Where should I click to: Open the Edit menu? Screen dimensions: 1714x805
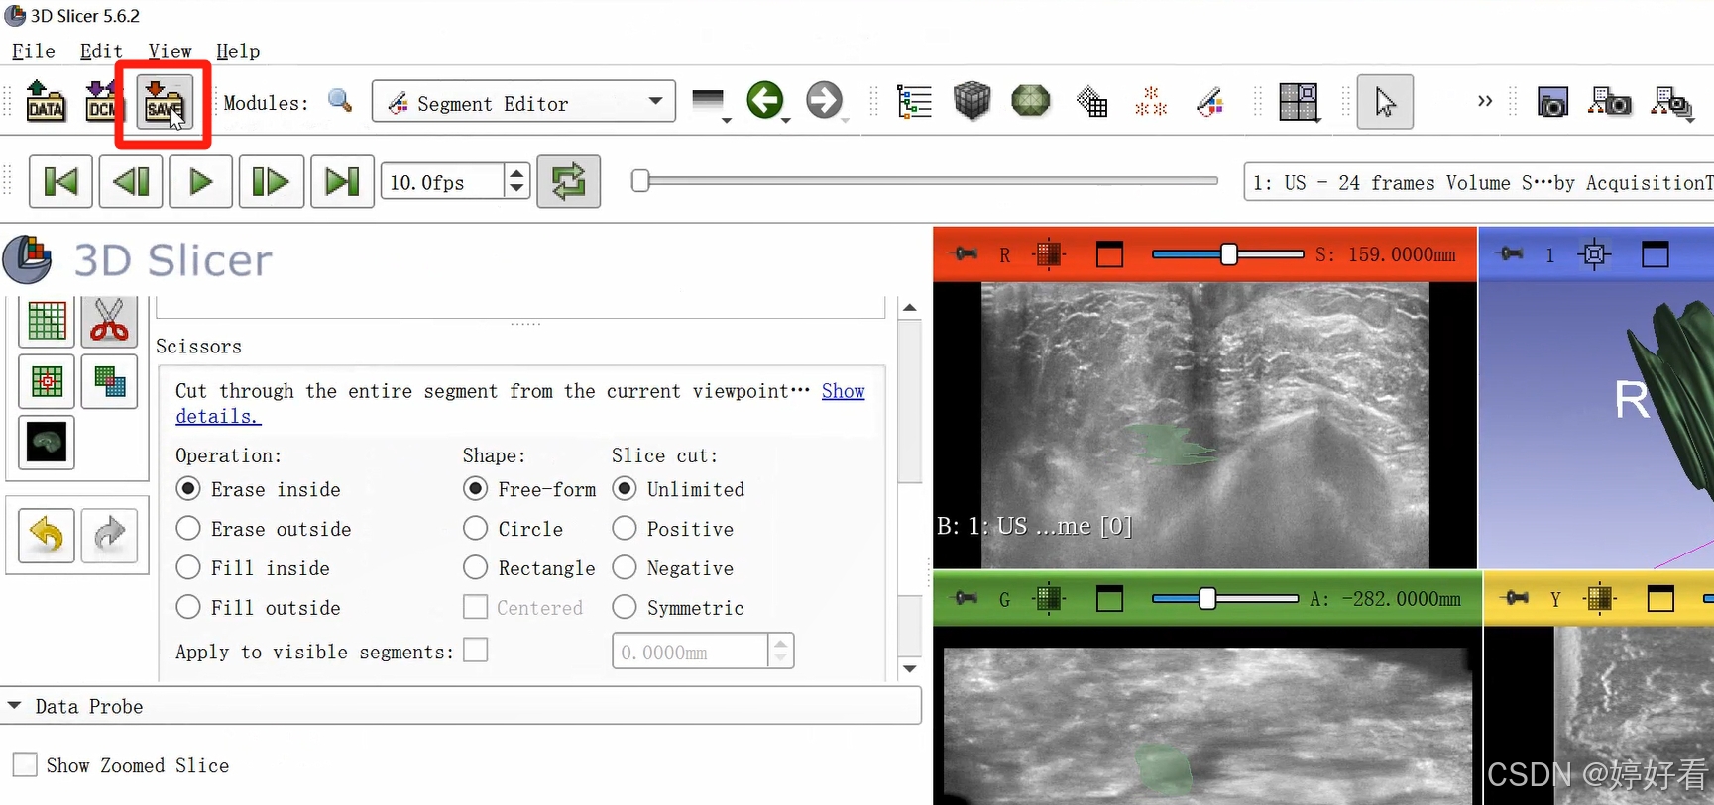[x=101, y=50]
